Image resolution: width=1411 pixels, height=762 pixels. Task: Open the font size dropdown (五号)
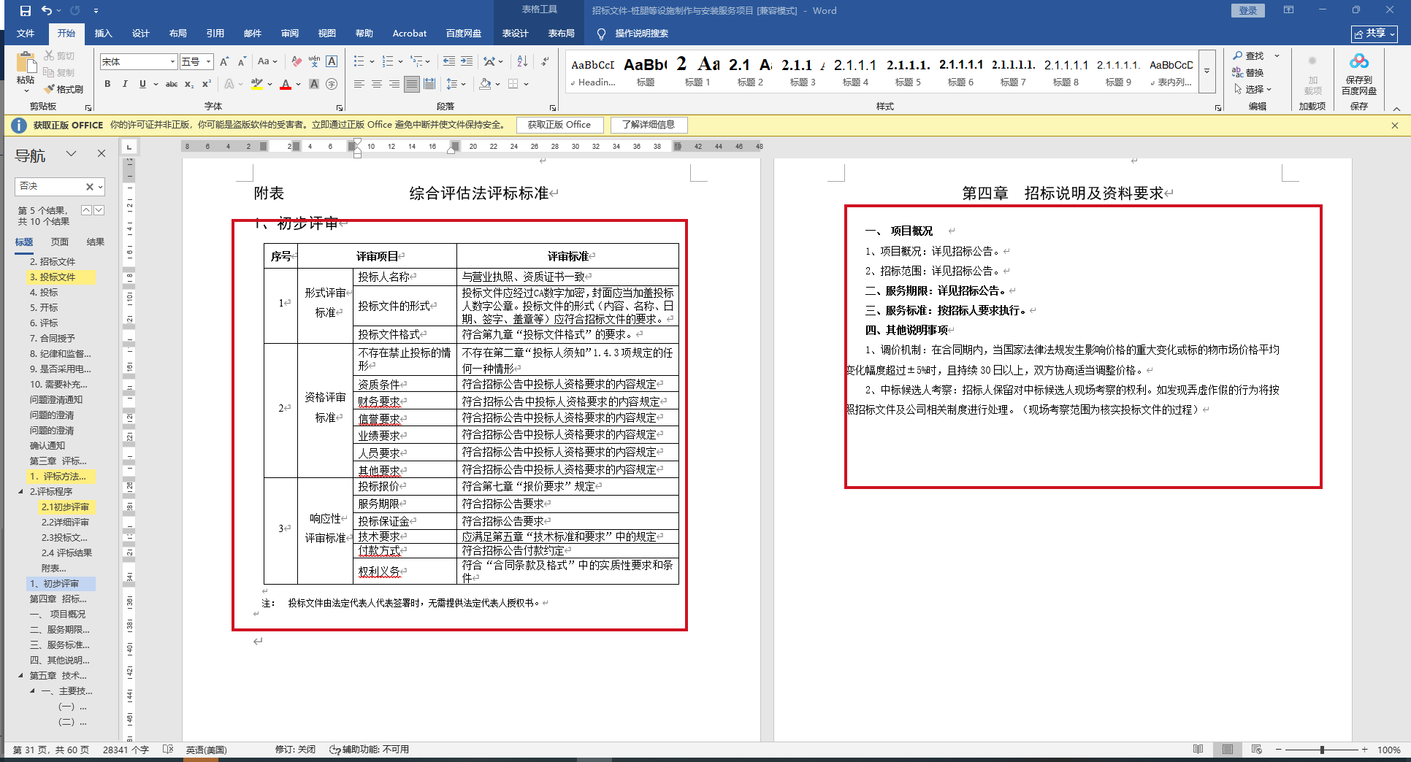pos(209,62)
